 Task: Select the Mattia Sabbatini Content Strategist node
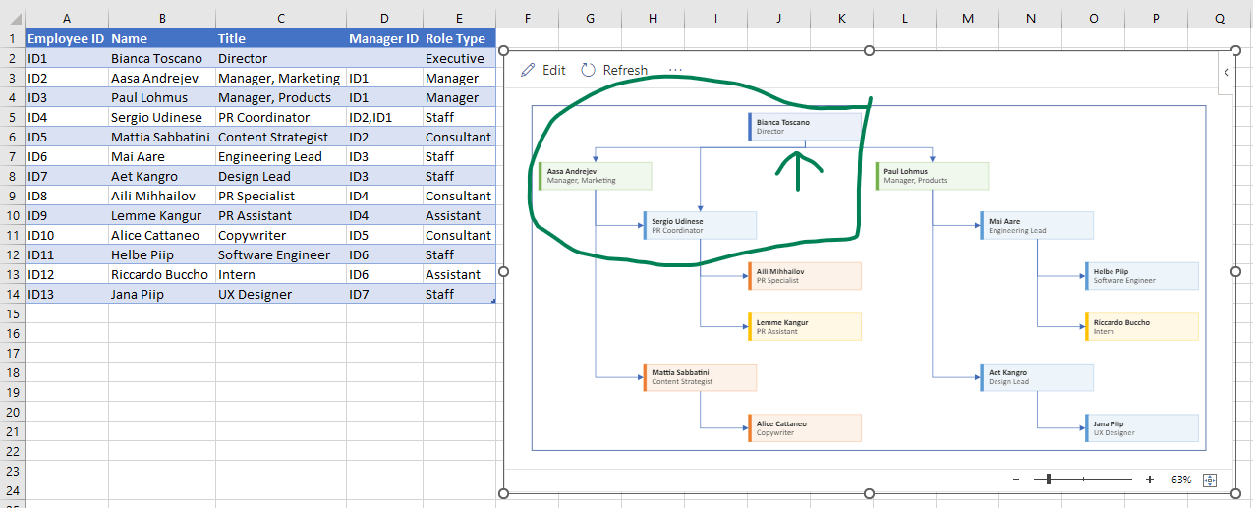[700, 377]
